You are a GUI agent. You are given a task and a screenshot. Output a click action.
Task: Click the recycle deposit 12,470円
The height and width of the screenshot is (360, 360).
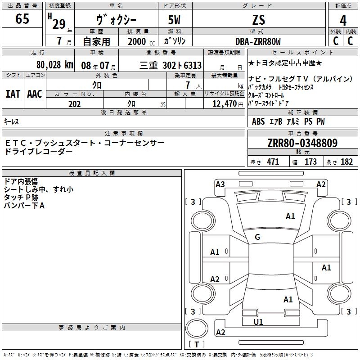point(228,104)
